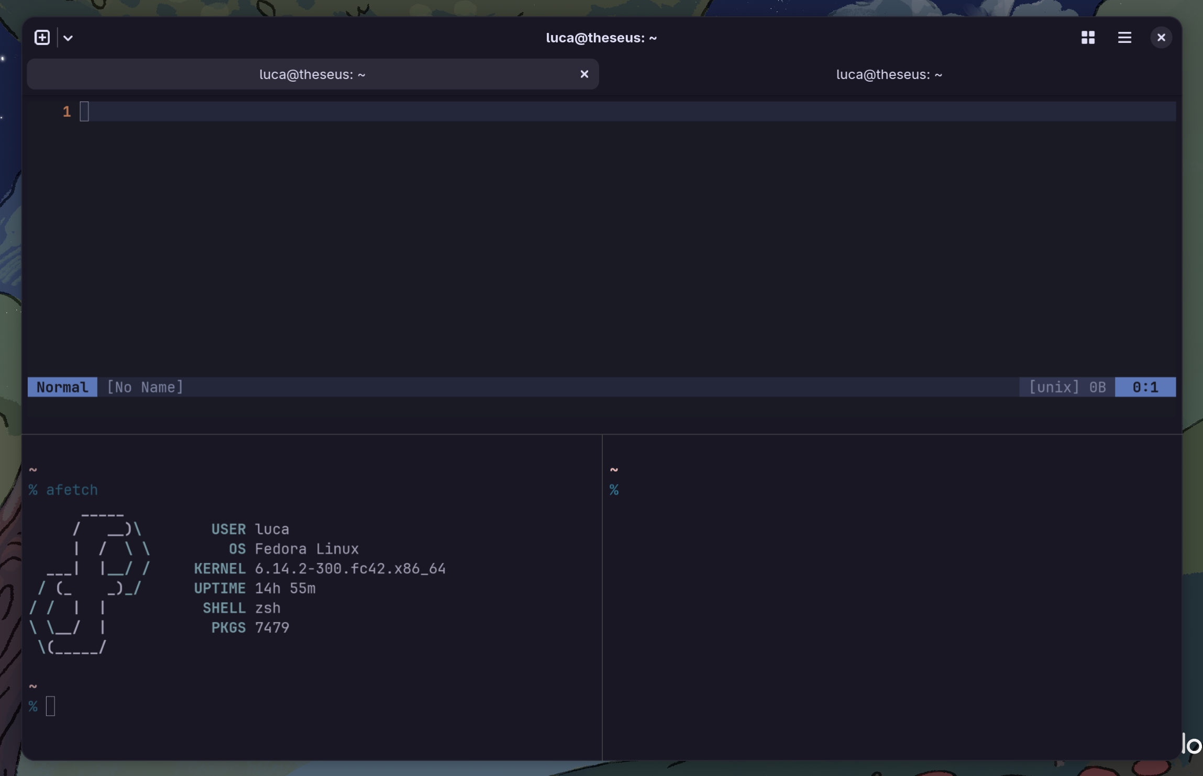Close the first luca@theseus tab
This screenshot has width=1203, height=776.
point(584,74)
